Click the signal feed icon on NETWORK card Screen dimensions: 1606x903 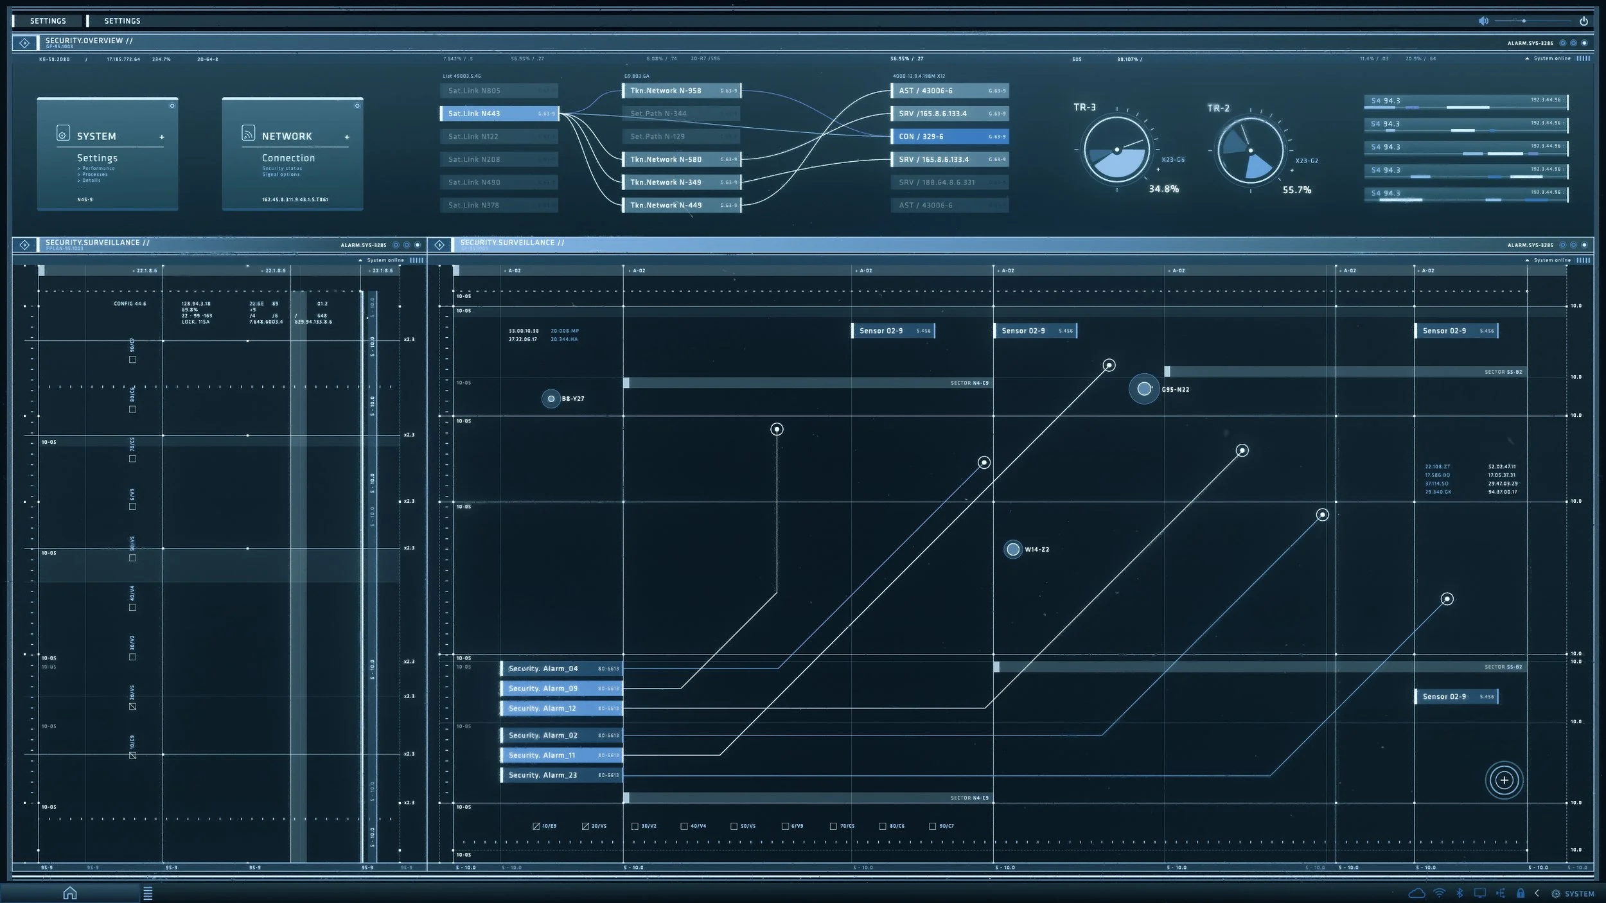coord(248,133)
